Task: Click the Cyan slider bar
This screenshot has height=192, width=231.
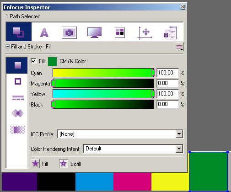Action: pos(103,73)
